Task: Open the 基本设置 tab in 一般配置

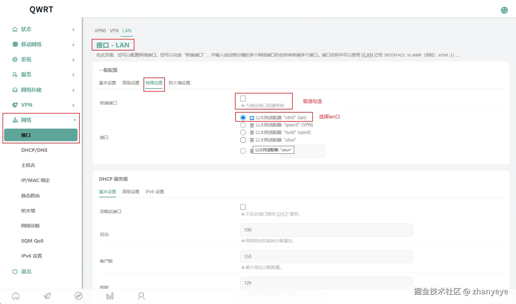Action: pos(107,83)
